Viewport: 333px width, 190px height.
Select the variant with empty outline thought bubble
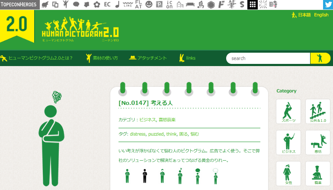(x=215, y=176)
